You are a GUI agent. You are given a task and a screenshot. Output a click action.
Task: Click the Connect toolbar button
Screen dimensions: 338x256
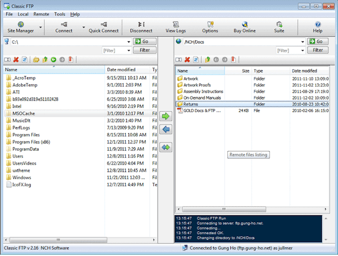coord(64,27)
